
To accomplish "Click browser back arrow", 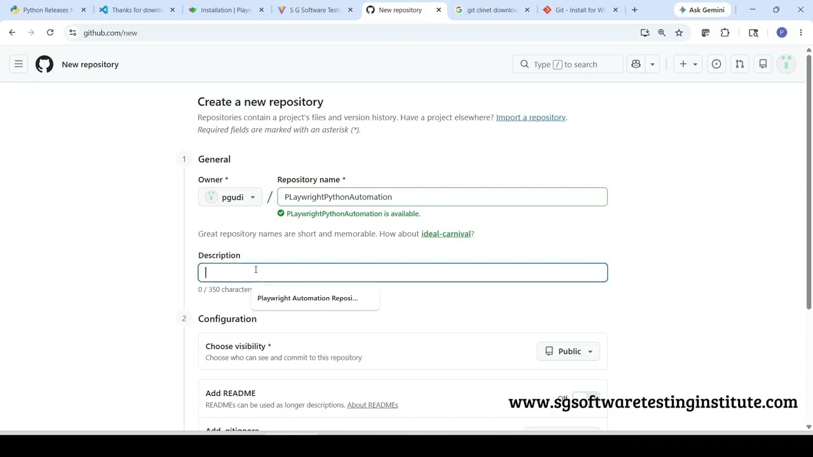I will tap(12, 32).
